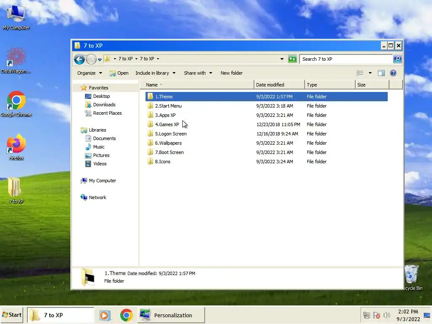Focus the Search 7 to XP field

point(346,59)
